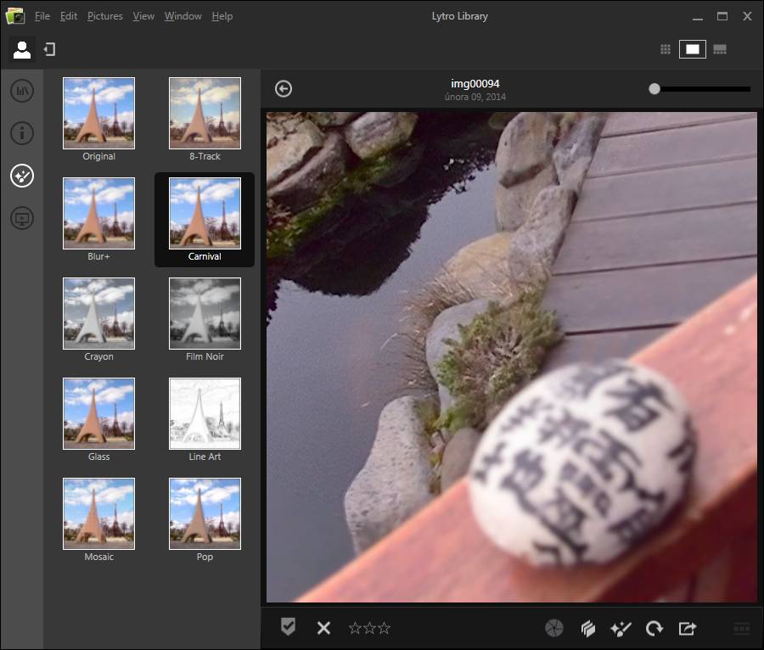Open the library panel in the sidebar

coord(22,91)
